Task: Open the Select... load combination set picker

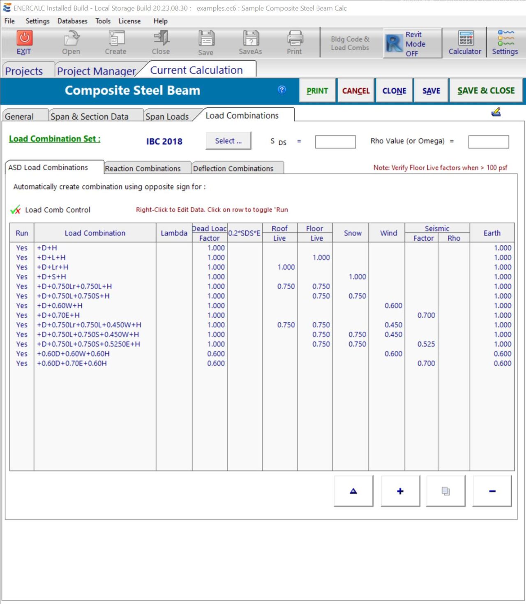Action: (228, 141)
